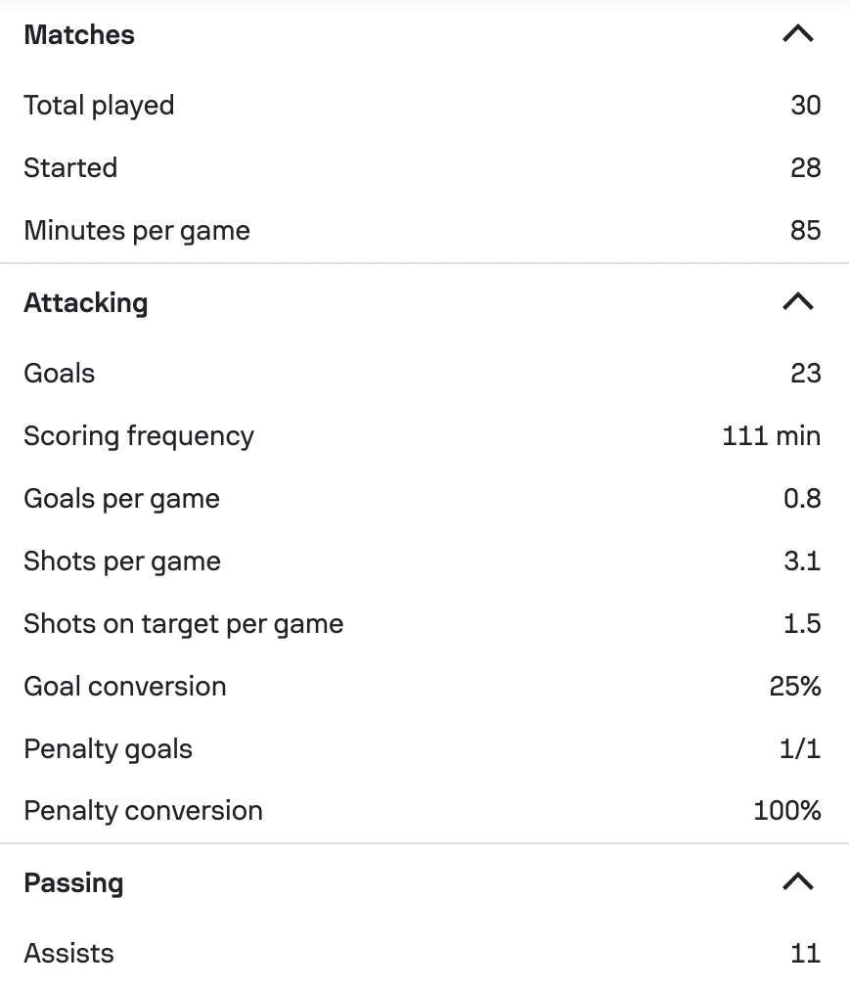Select the Total played row
This screenshot has width=849, height=988.
click(424, 106)
